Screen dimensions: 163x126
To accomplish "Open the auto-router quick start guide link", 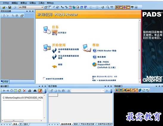I will [x=69, y=51].
